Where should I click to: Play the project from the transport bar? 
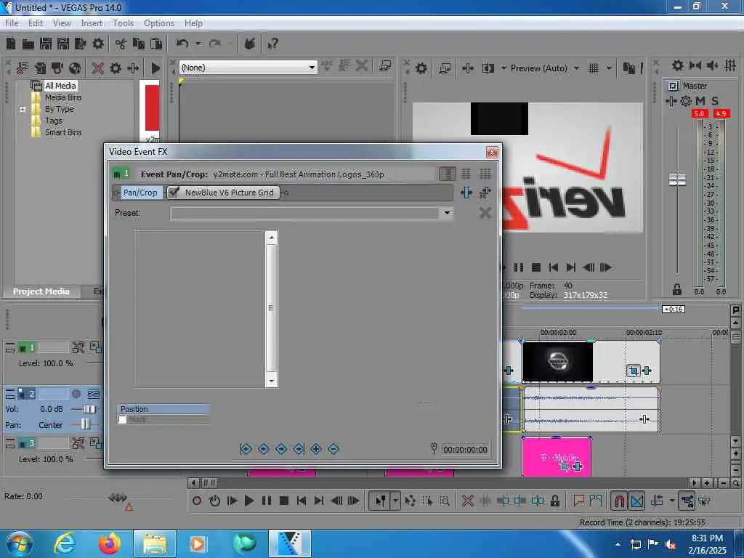pyautogui.click(x=248, y=501)
